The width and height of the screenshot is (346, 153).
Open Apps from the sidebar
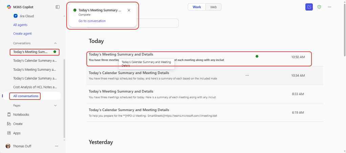17,133
